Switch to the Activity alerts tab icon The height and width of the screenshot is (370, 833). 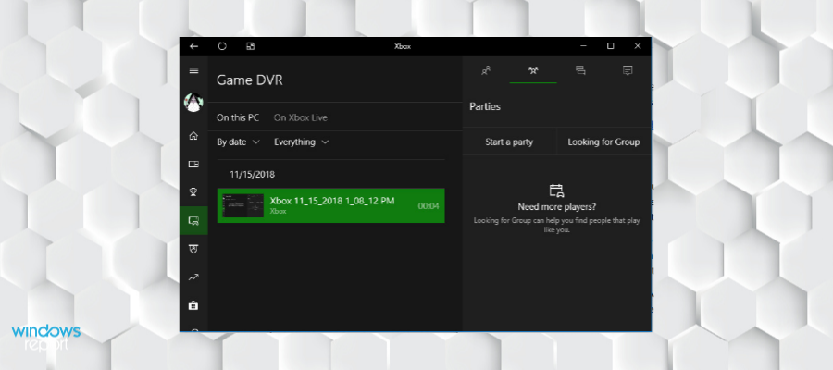pos(628,70)
